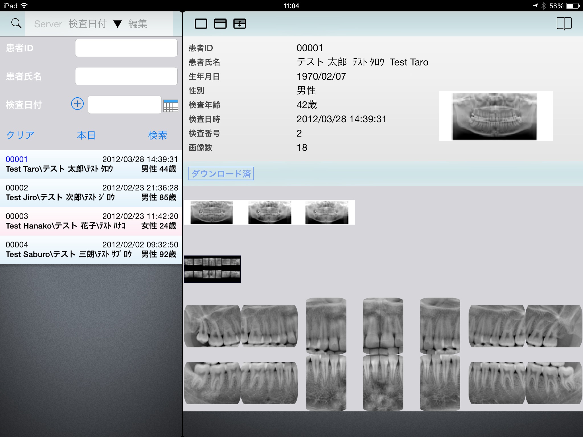The image size is (583, 437).
Task: Open the lower central incisors X-ray
Action: point(383,383)
